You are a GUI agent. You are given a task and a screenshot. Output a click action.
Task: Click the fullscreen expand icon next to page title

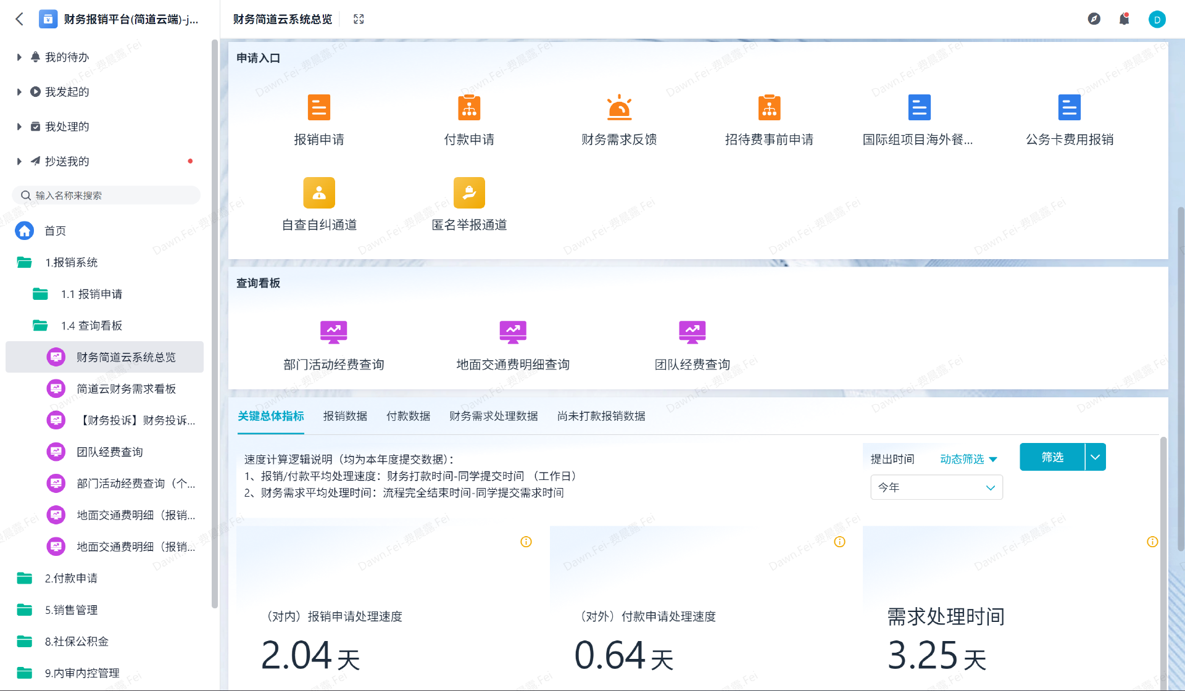click(358, 19)
